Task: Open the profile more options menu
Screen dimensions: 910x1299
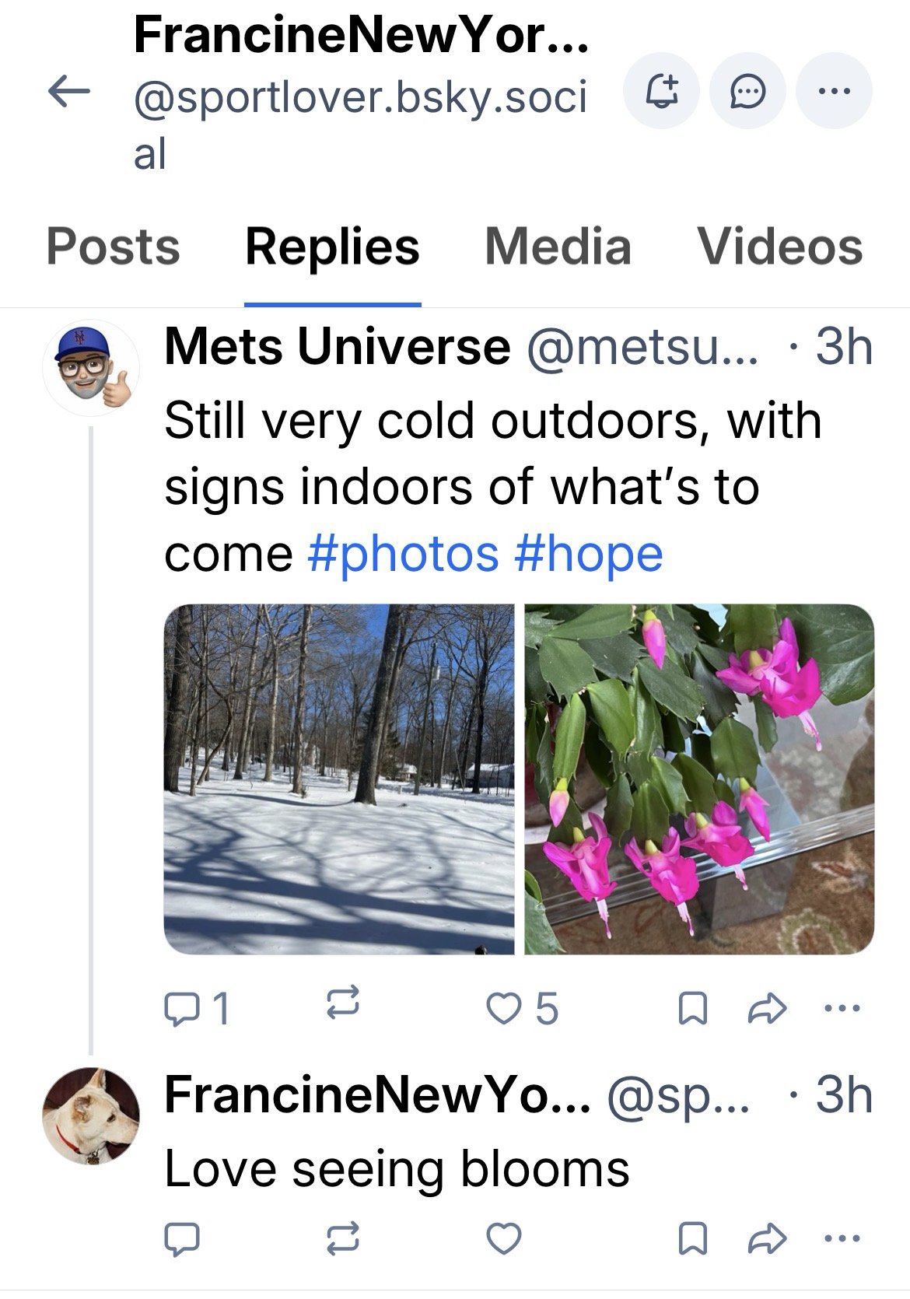Action: click(834, 91)
